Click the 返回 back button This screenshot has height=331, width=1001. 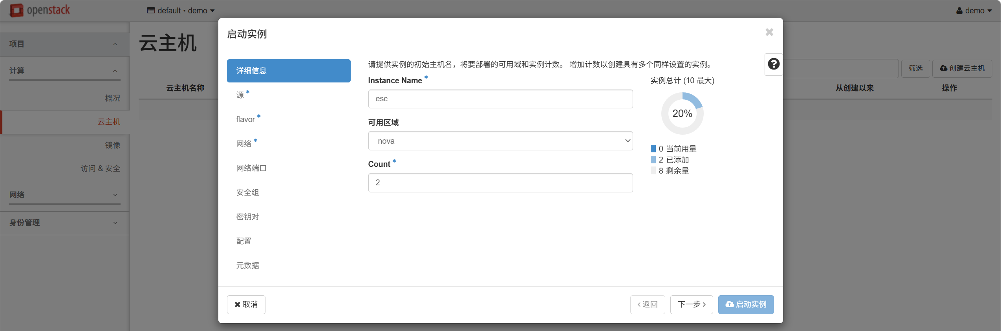point(648,305)
